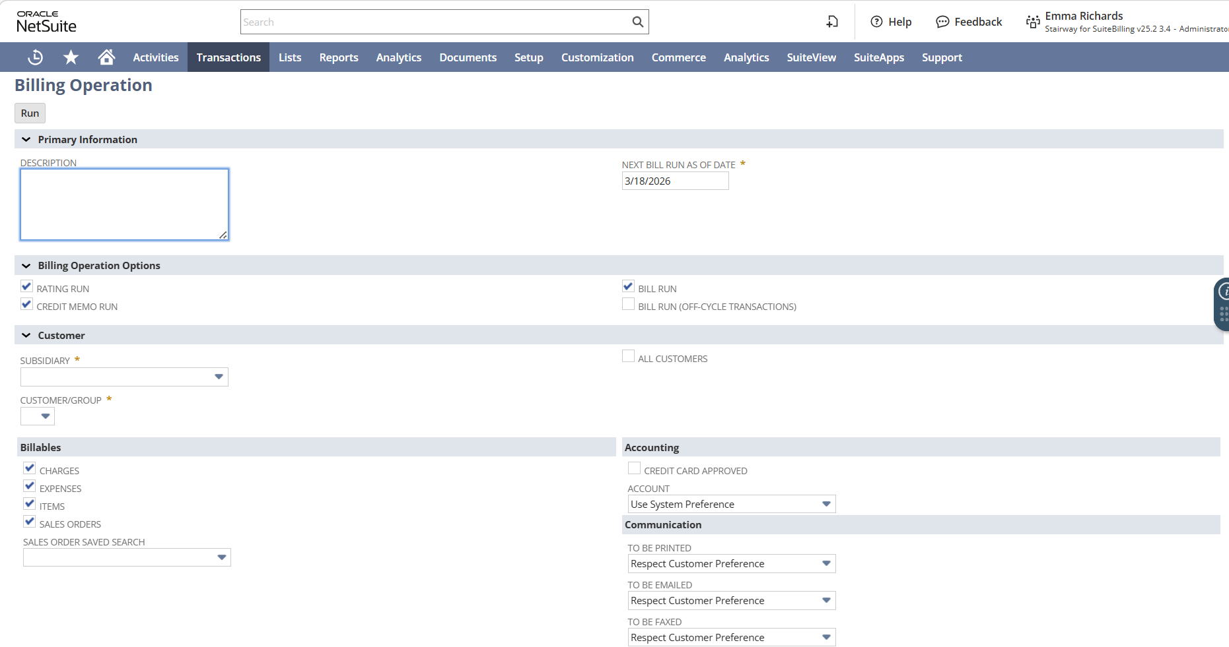Click the search magnifier icon
Viewport: 1229px width, 647px height.
coord(637,22)
